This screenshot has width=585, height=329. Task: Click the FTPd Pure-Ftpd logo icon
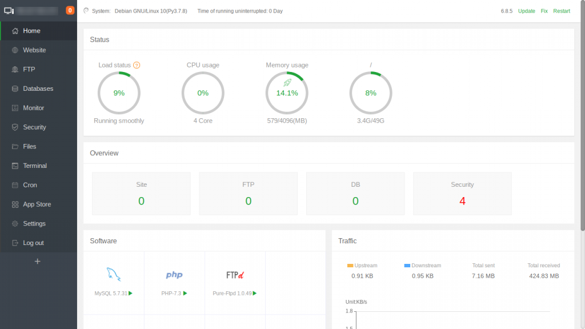pyautogui.click(x=235, y=275)
